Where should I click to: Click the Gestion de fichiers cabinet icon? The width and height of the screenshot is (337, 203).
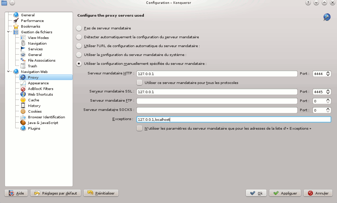coord(16,32)
